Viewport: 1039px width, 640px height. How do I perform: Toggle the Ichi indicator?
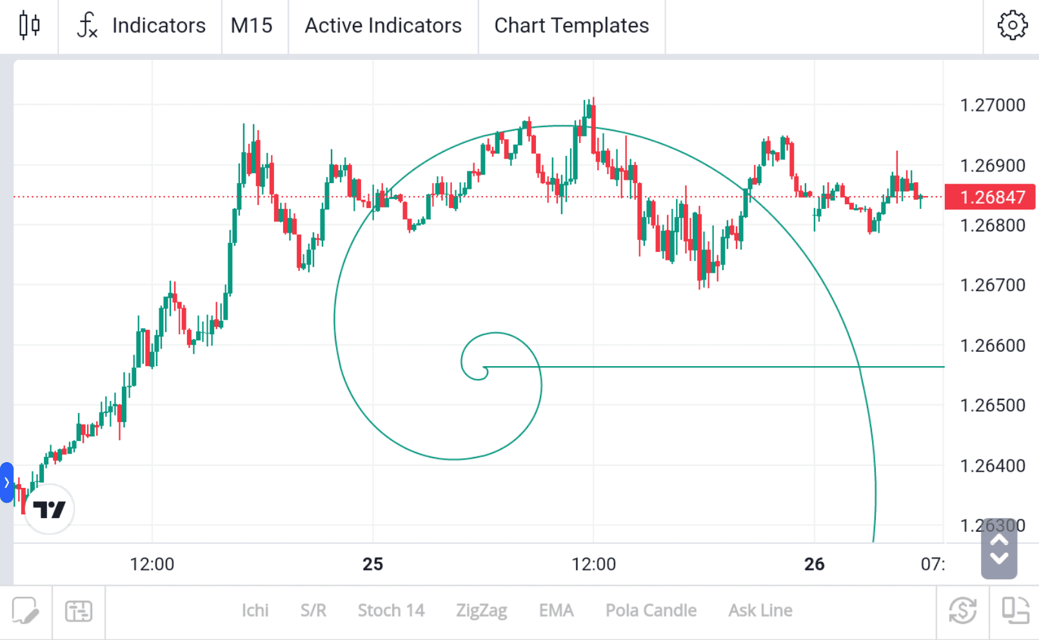click(x=255, y=610)
